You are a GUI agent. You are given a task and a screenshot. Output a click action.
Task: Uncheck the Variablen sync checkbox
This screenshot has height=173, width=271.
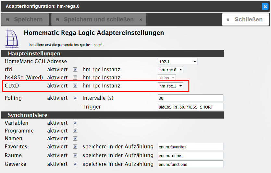tap(75, 123)
